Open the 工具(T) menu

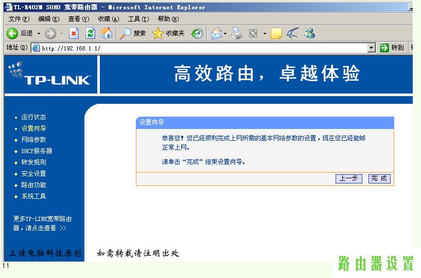(138, 19)
